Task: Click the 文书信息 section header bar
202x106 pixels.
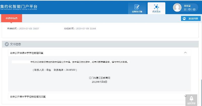Action: click(100, 44)
